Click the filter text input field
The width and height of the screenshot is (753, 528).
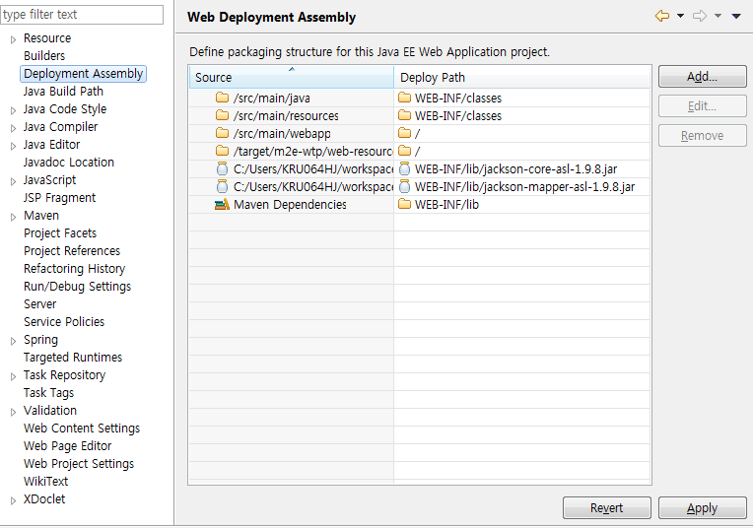point(82,15)
